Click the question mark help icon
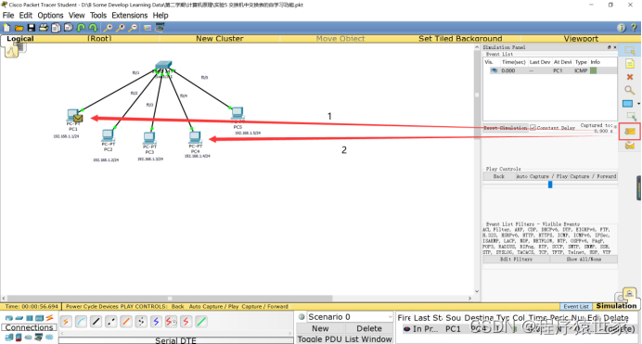 [x=634, y=28]
